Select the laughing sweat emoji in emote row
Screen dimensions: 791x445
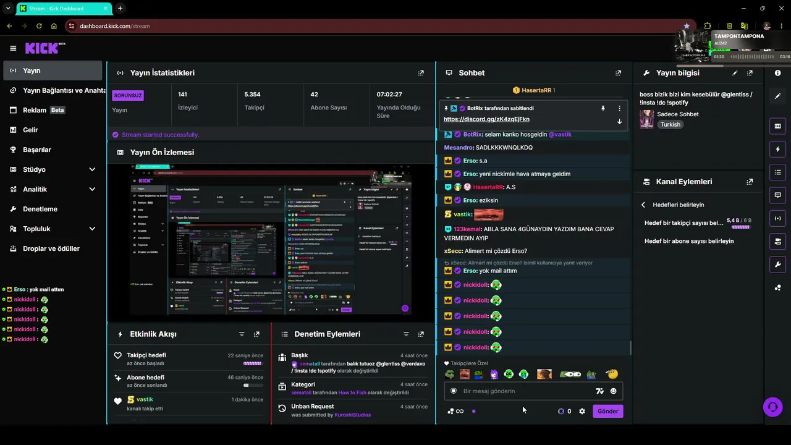click(x=612, y=375)
